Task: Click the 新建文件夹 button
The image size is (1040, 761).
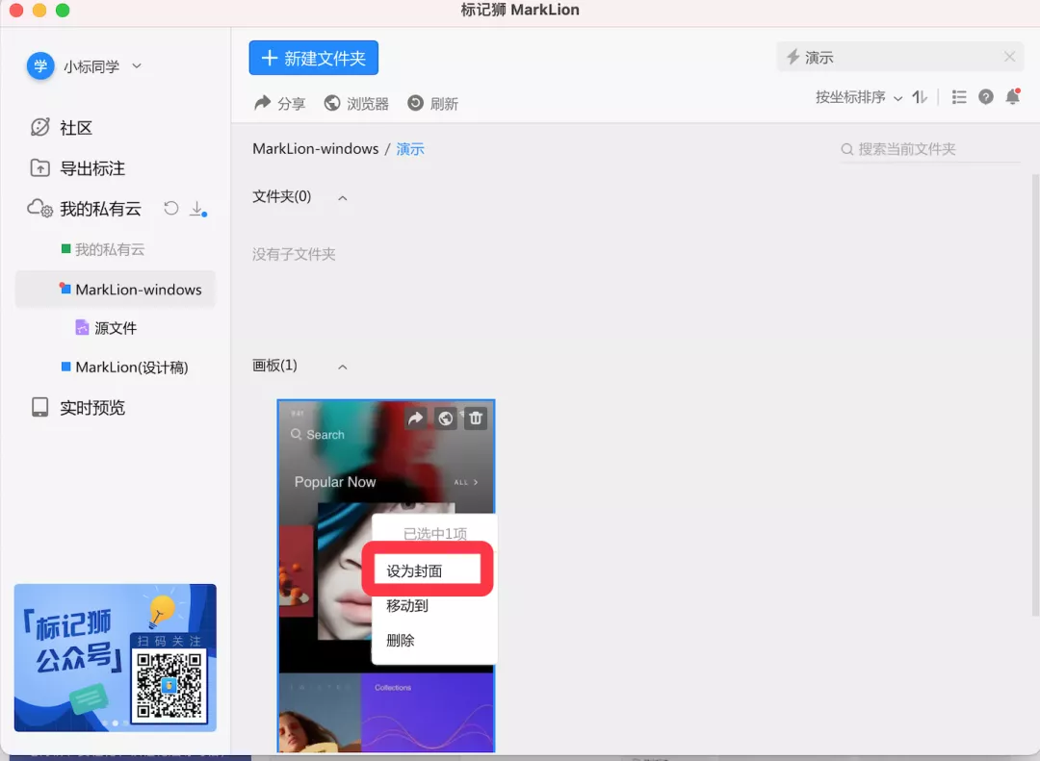Action: tap(313, 59)
